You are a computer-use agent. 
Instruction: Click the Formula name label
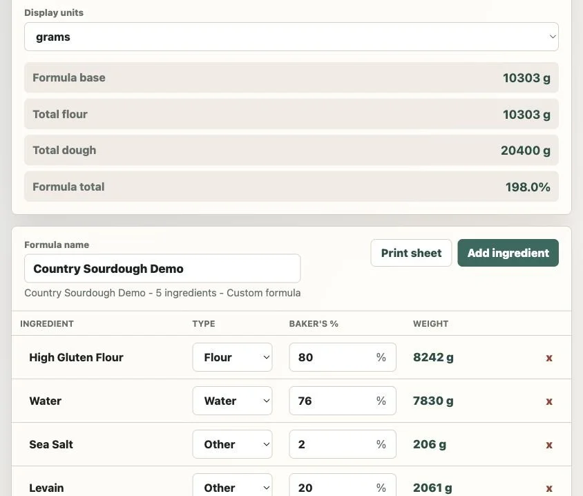tap(57, 245)
